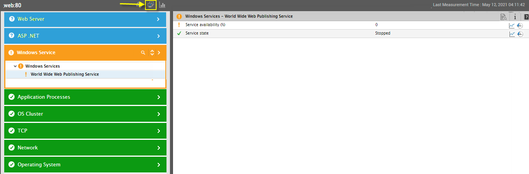The width and height of the screenshot is (529, 174).
Task: Click the Windows Service layer warning icon
Action: 11,53
